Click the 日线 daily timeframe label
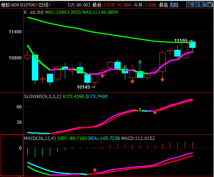 [x=44, y=5]
